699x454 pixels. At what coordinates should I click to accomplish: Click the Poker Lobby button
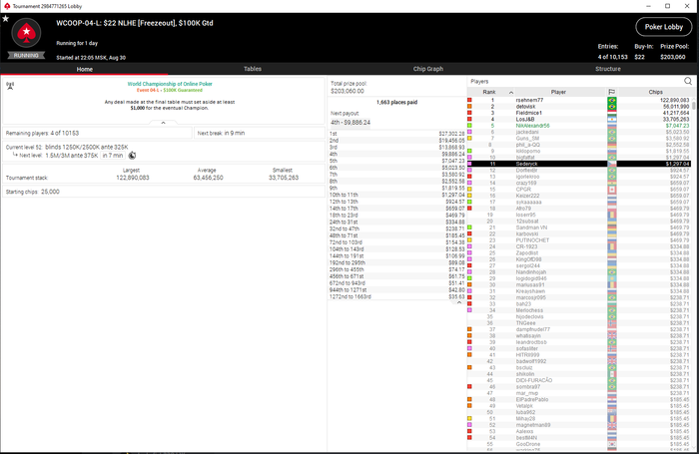[664, 27]
